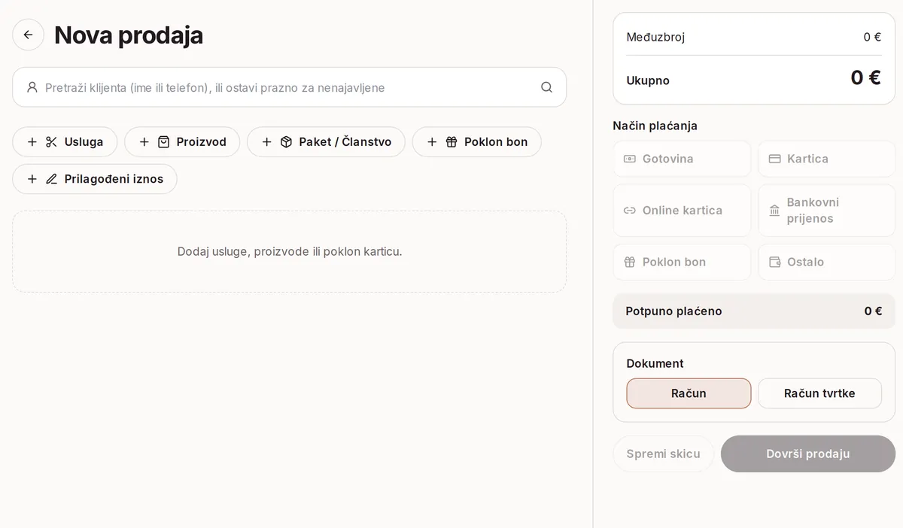Go back using the arrow beside Nova prodaja

(28, 35)
